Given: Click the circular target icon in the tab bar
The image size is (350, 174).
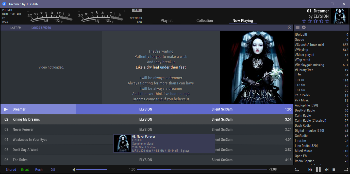Looking at the screenshot, I should pyautogui.click(x=289, y=28).
